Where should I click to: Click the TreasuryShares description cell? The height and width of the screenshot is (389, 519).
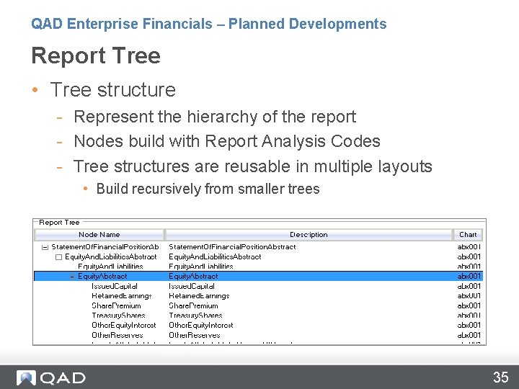[x=195, y=316]
